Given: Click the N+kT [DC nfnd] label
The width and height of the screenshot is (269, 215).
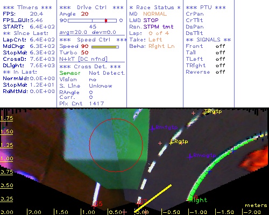Looking at the screenshot, I should click(x=83, y=59).
